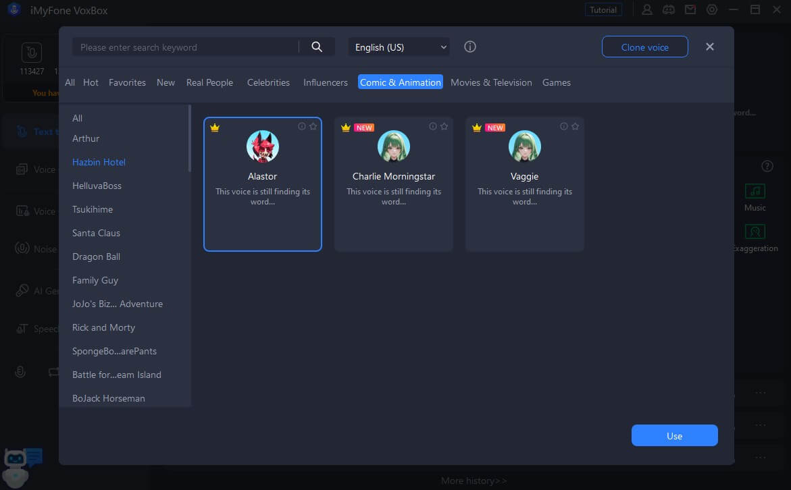Click the Use button
The height and width of the screenshot is (490, 791).
674,435
